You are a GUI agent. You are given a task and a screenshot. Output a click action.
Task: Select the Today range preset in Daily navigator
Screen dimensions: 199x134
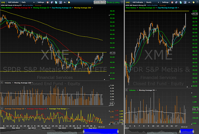click(75, 133)
